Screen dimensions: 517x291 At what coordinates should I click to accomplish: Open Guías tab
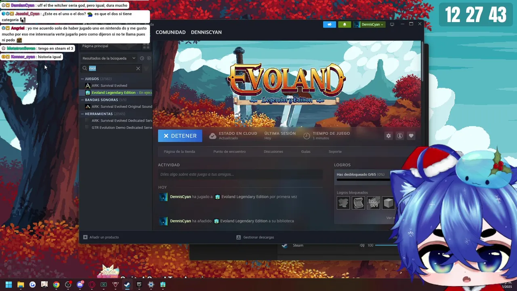(x=306, y=152)
